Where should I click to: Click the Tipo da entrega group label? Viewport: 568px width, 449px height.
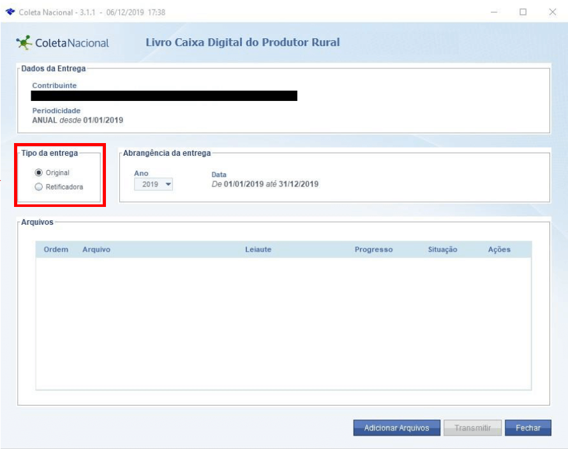[x=50, y=153]
